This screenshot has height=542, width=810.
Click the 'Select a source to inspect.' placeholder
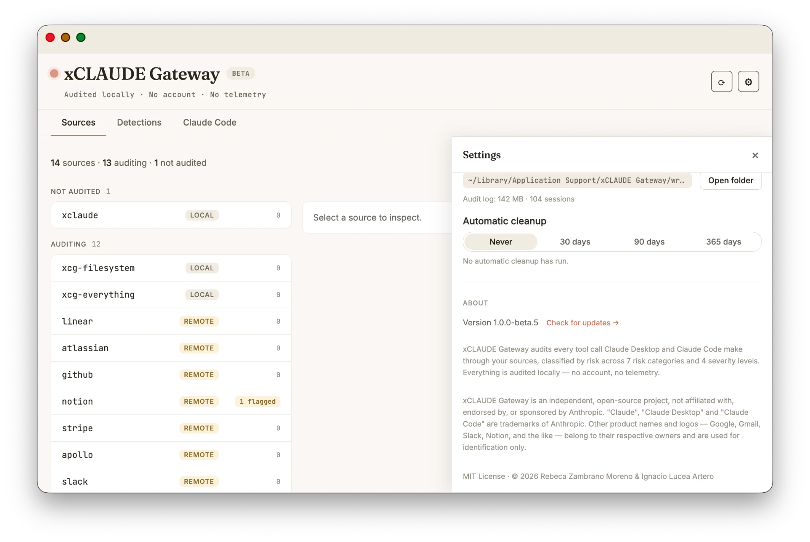click(367, 217)
